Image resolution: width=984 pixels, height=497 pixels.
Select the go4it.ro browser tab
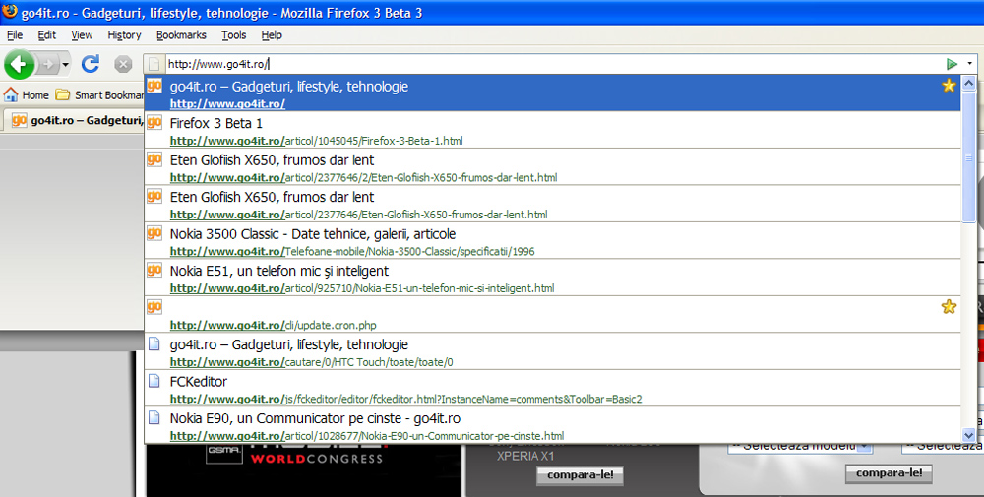pos(76,120)
